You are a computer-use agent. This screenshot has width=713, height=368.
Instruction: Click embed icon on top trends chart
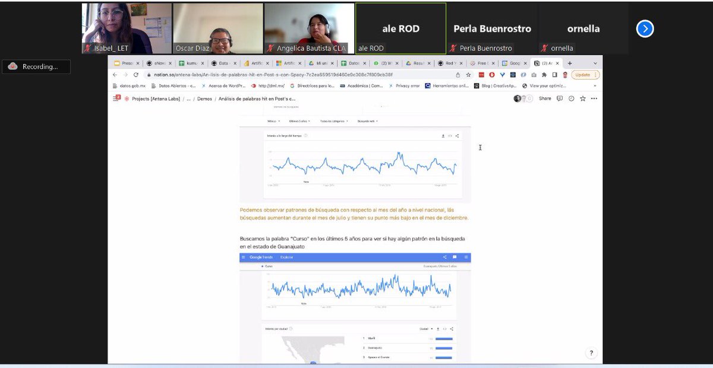coord(450,136)
